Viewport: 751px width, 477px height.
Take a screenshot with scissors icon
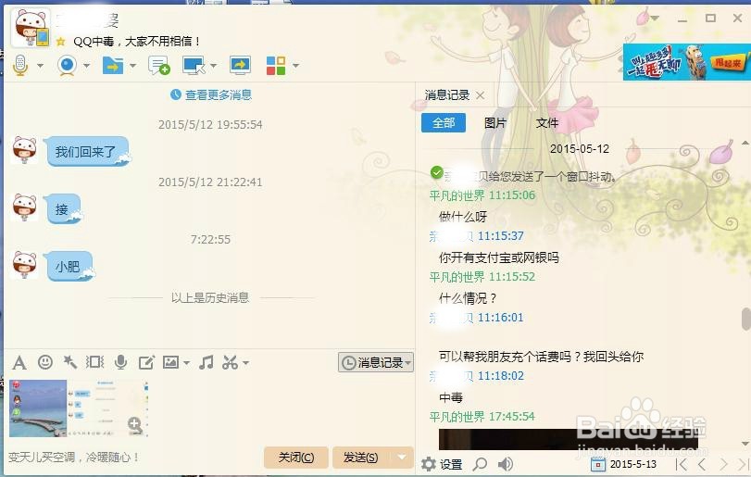tap(231, 362)
